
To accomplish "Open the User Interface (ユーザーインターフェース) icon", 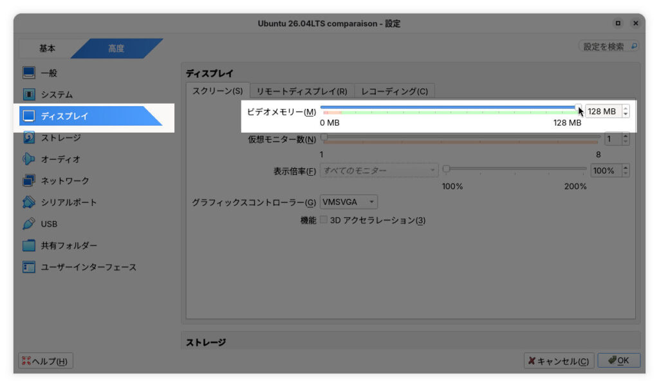I will pos(29,267).
